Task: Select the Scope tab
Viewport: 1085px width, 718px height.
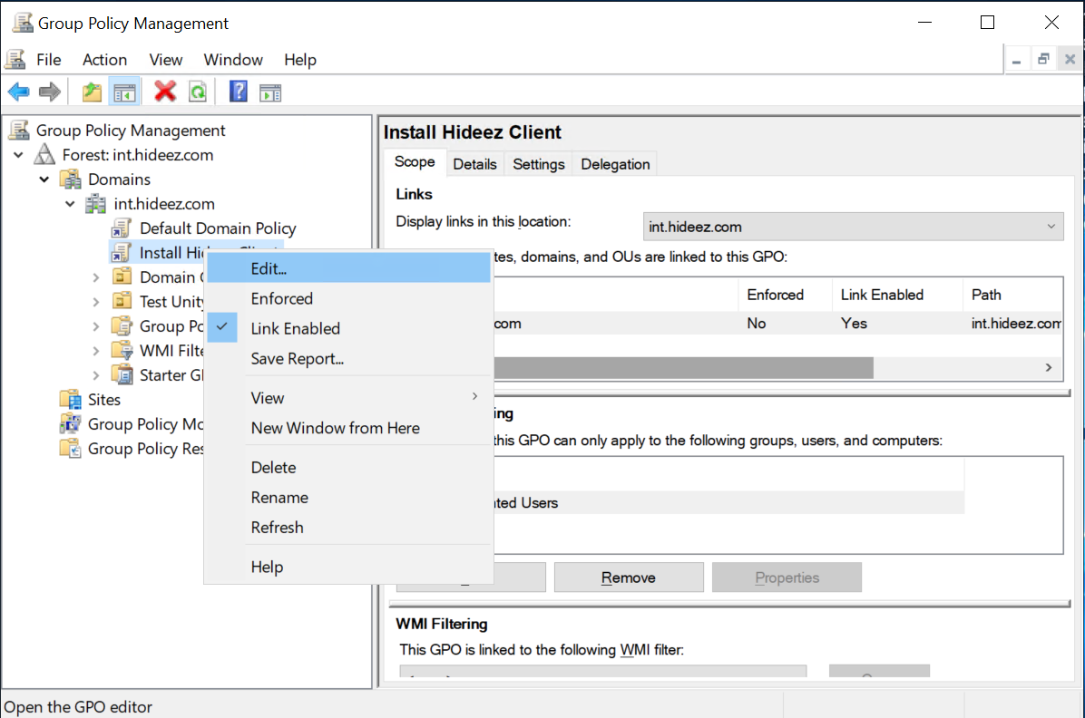Action: (x=415, y=162)
